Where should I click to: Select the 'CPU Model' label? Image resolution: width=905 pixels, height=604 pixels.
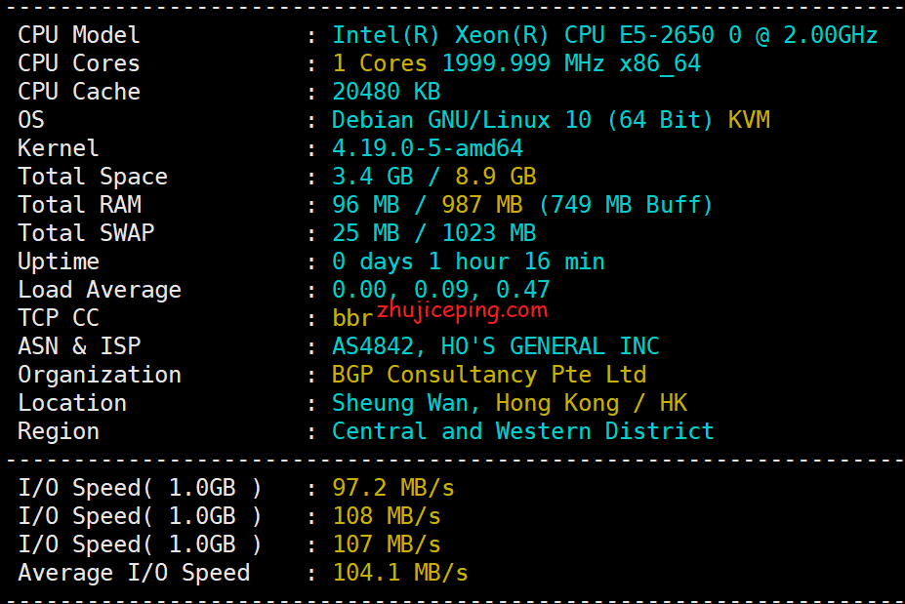79,35
